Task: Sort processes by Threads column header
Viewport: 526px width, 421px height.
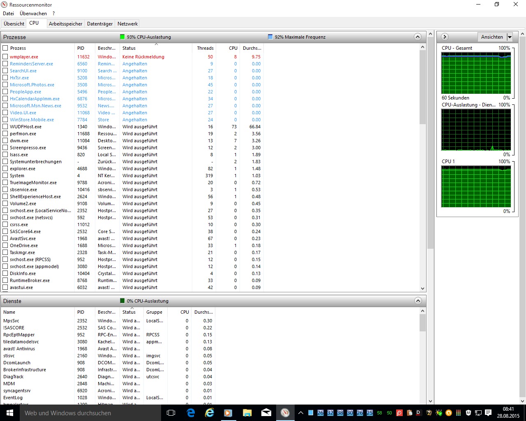Action: [205, 48]
